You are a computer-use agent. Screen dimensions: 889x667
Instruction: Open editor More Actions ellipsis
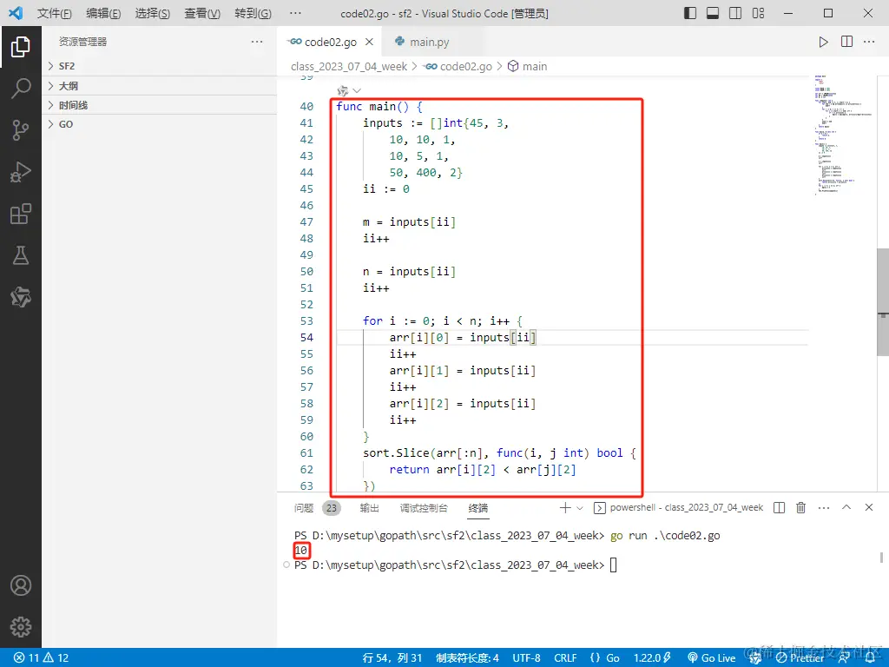(868, 42)
